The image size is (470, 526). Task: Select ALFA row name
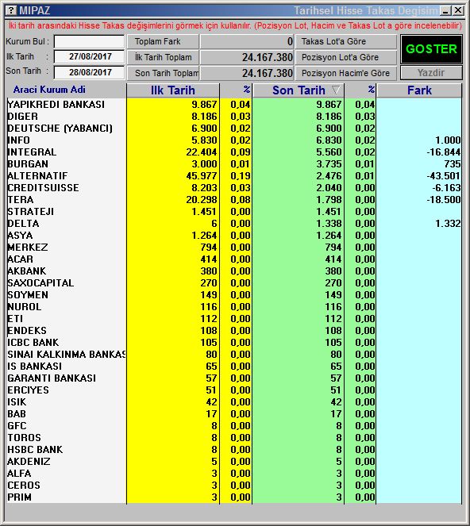(19, 474)
